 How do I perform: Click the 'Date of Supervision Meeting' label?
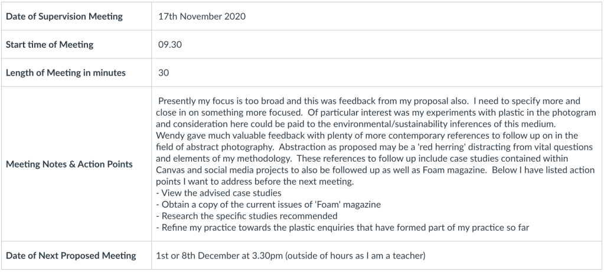(x=64, y=17)
